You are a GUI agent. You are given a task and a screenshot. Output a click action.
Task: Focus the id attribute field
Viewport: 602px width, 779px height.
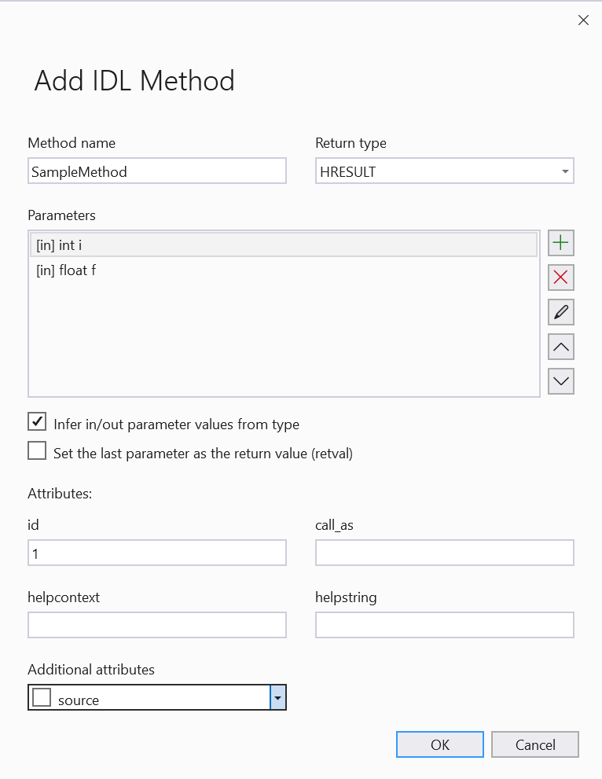pyautogui.click(x=157, y=553)
